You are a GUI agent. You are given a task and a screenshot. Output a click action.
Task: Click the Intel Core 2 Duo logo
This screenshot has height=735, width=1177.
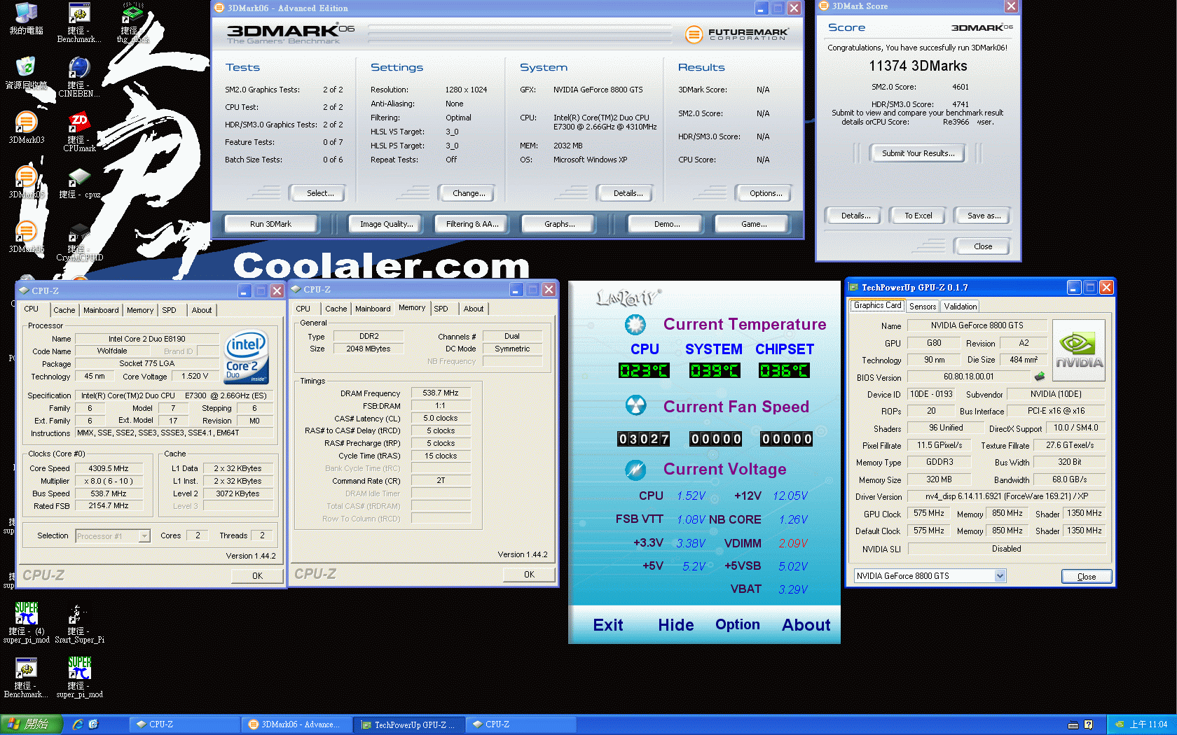[x=246, y=356]
